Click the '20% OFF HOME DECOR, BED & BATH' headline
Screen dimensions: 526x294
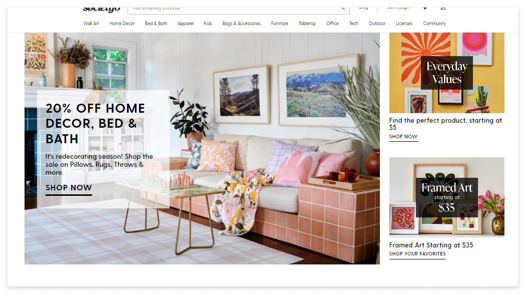coord(95,124)
